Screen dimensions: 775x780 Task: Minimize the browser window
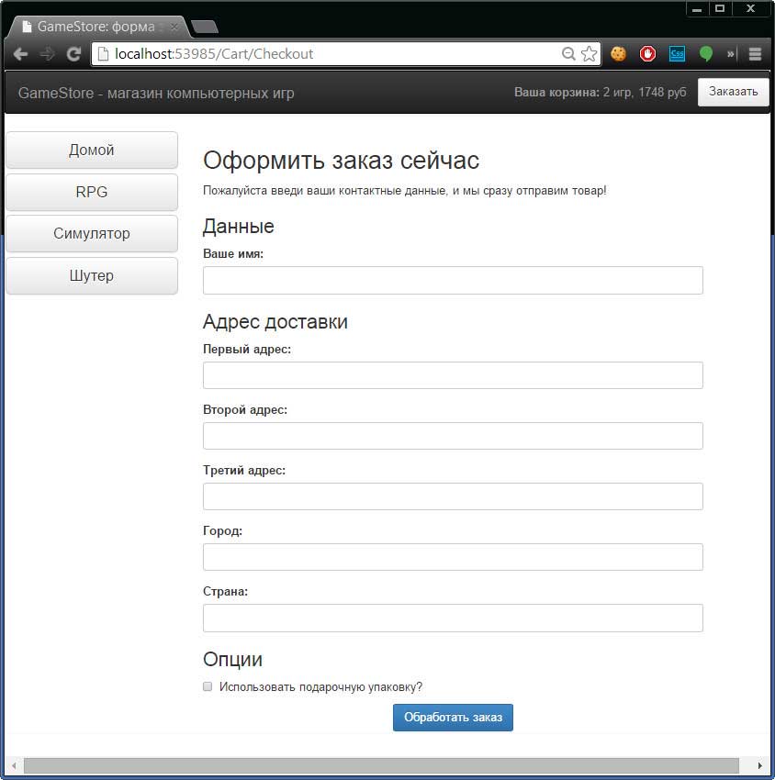coord(697,8)
